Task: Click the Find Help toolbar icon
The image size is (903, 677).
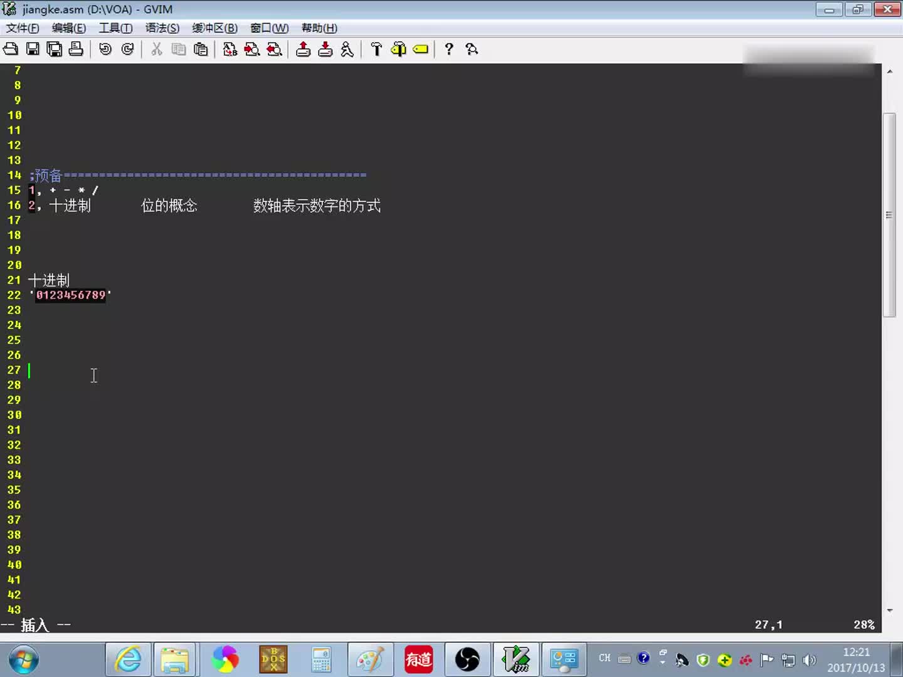Action: (472, 49)
